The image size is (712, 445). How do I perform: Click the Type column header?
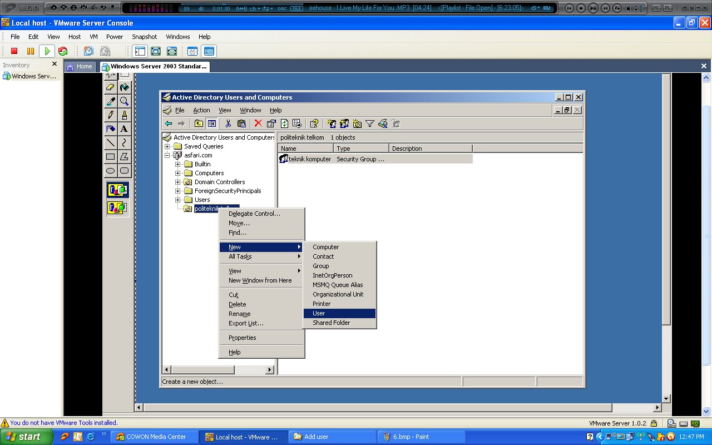362,149
